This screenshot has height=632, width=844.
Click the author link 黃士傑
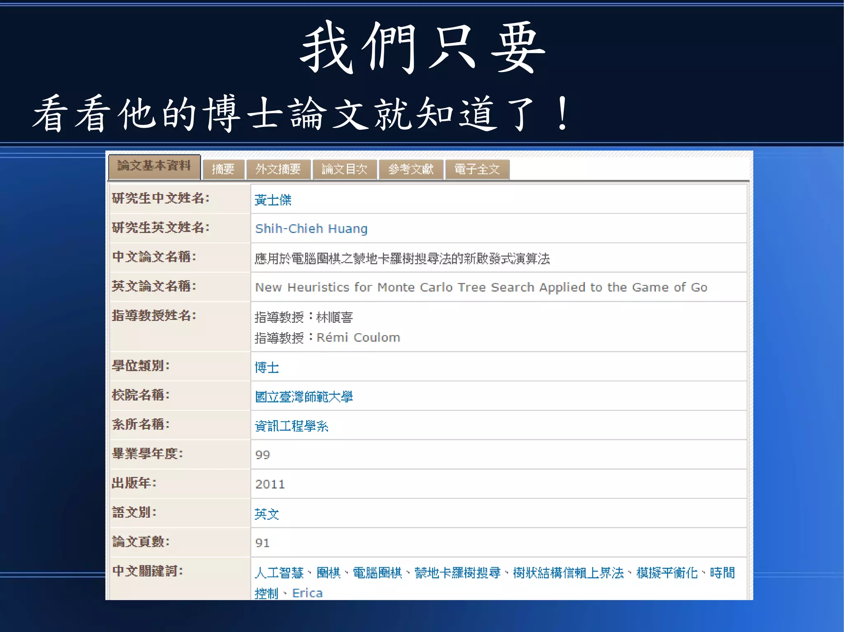tap(273, 200)
